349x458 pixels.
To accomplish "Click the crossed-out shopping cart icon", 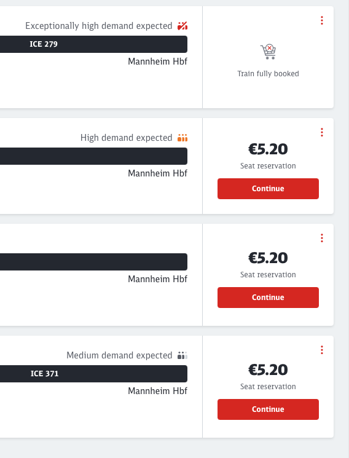I will click(x=268, y=52).
